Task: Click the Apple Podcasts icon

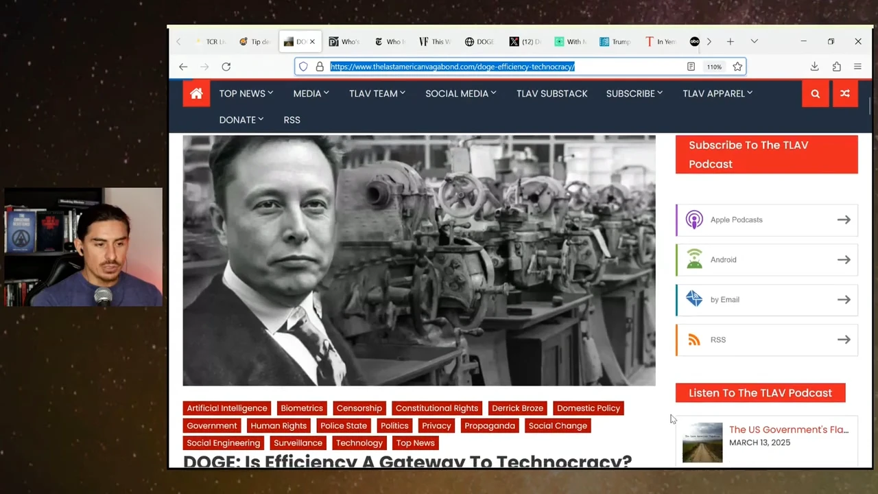Action: pyautogui.click(x=694, y=220)
